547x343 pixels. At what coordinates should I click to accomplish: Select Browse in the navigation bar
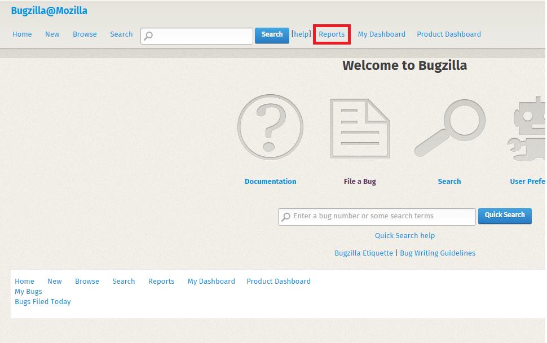[85, 34]
